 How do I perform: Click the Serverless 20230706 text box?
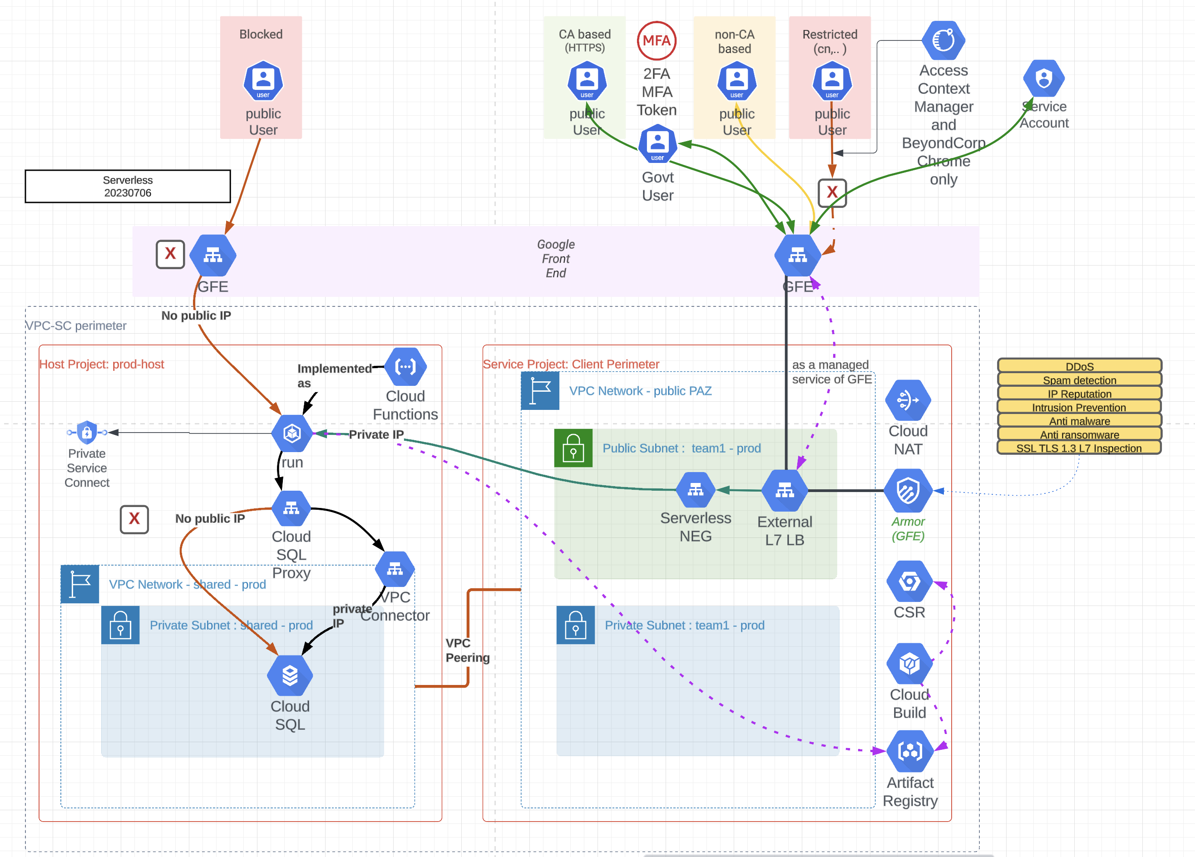(128, 187)
